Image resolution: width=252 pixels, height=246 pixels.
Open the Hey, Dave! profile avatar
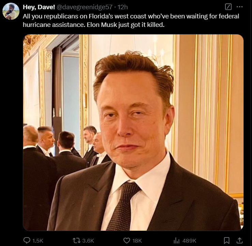click(x=11, y=11)
